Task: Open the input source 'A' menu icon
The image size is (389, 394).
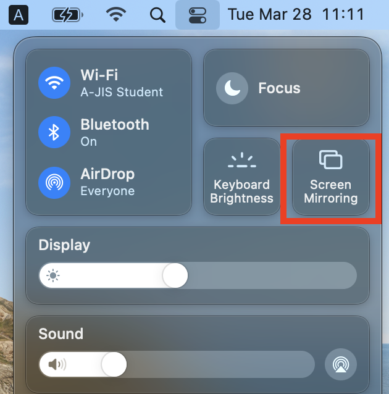Action: tap(19, 15)
